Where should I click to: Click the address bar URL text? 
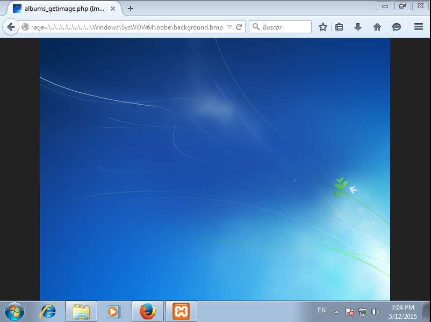127,27
